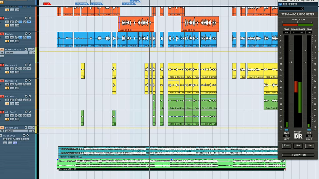319x179 pixels.
Task: Open lane display type on Lead C
Action: (x=17, y=25)
